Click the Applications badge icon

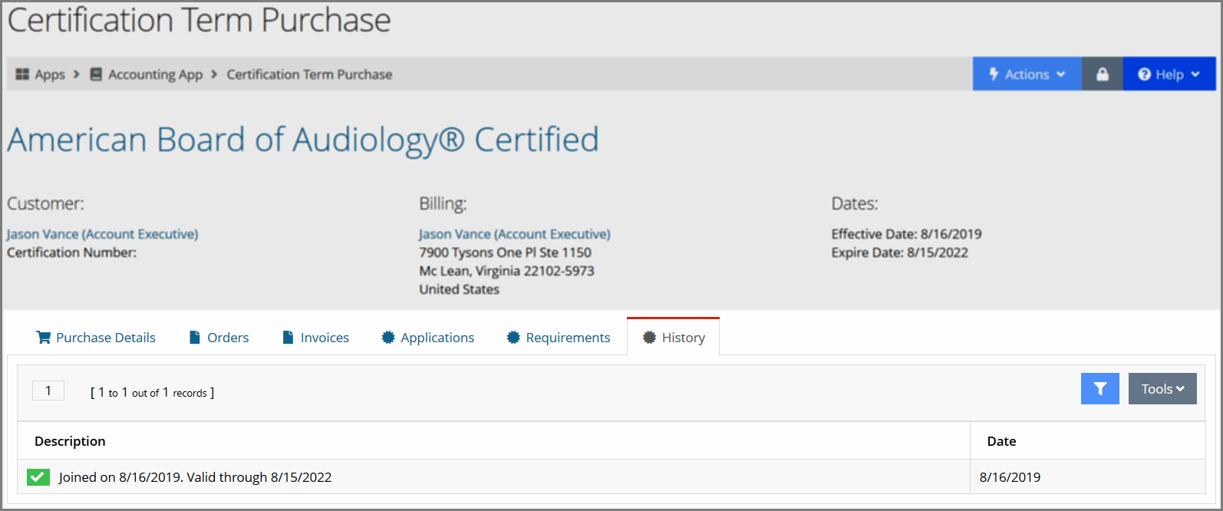click(388, 338)
